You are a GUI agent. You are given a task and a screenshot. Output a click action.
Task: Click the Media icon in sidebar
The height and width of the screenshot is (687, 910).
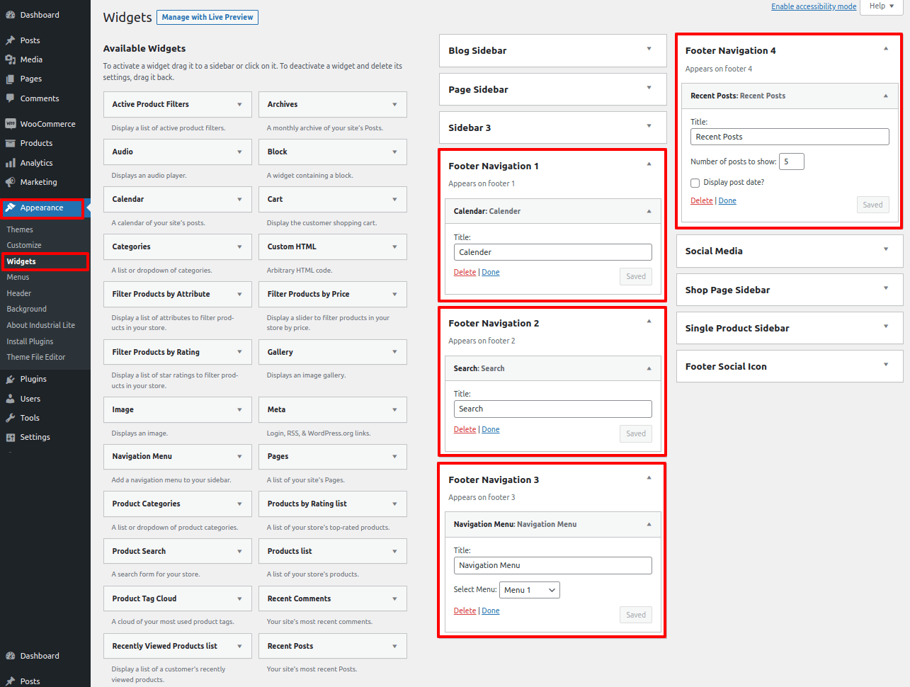[10, 59]
